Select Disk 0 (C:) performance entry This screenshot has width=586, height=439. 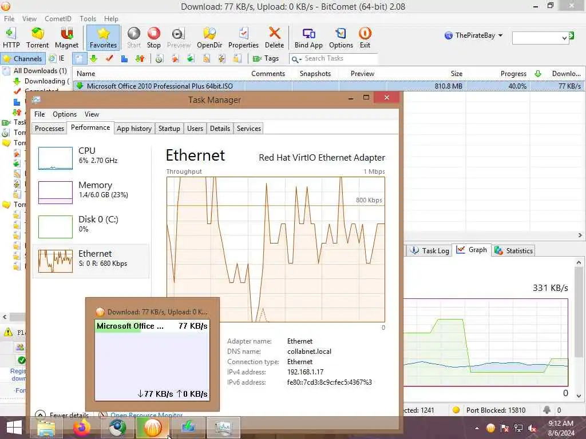point(91,226)
